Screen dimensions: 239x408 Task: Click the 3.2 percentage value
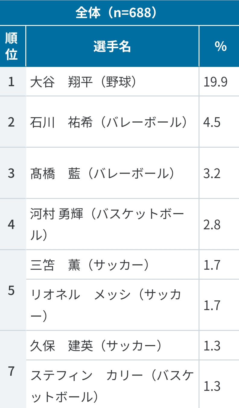(219, 173)
